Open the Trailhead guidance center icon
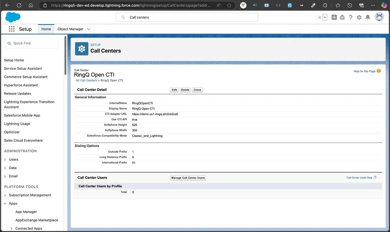 (x=342, y=17)
